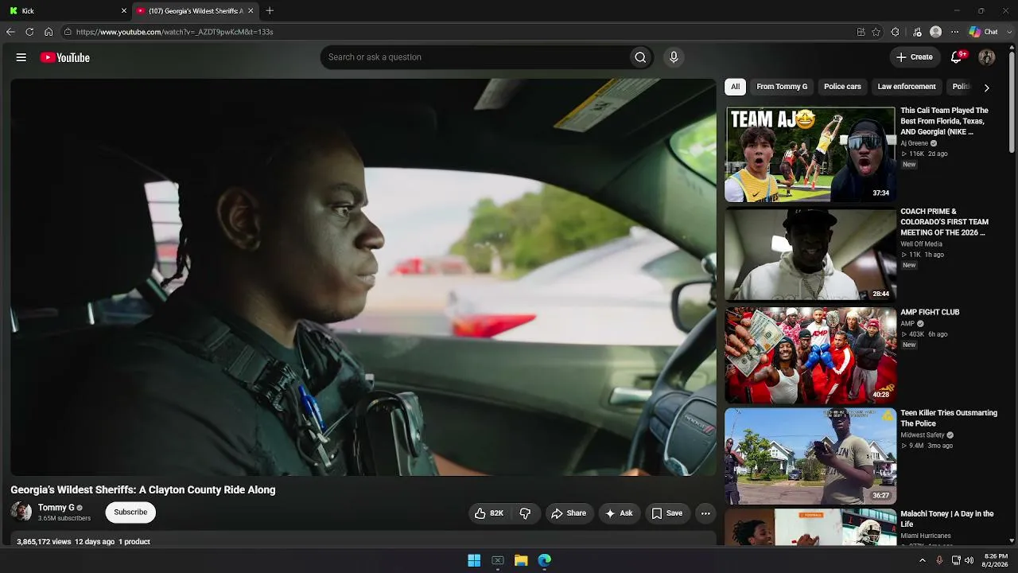Open the volume tray icon
Image resolution: width=1018 pixels, height=573 pixels.
coord(969,560)
